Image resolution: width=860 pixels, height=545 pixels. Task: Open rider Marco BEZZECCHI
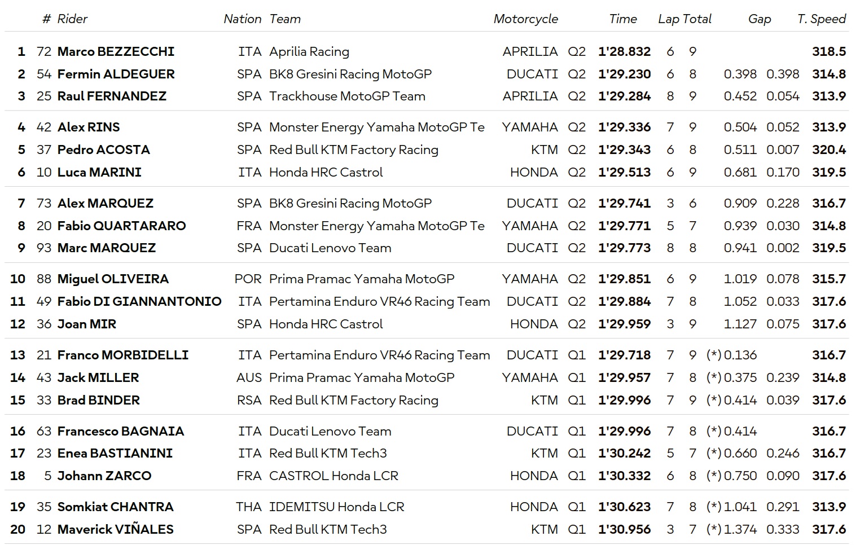coord(116,52)
